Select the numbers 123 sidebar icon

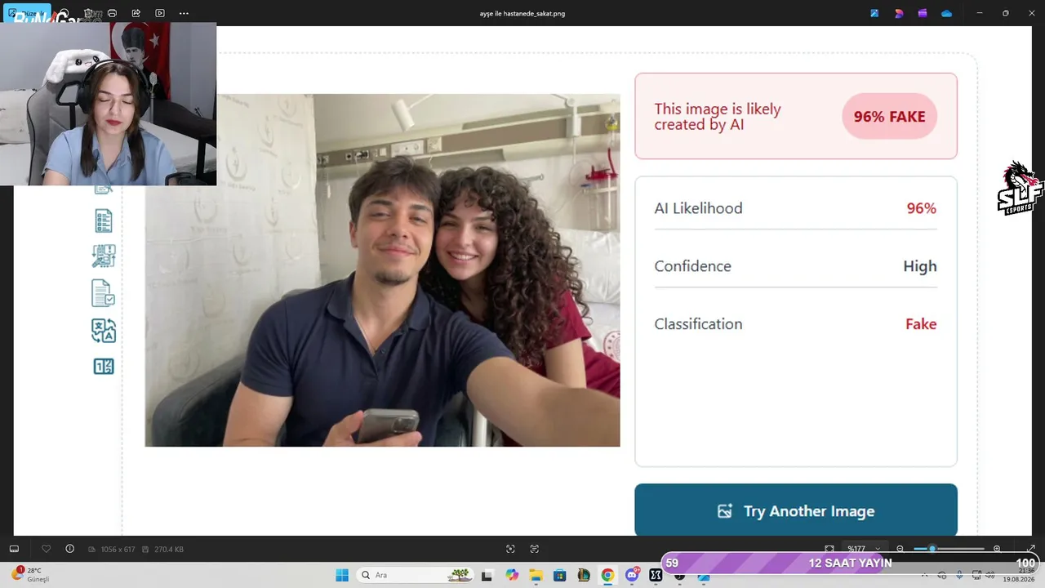104,367
